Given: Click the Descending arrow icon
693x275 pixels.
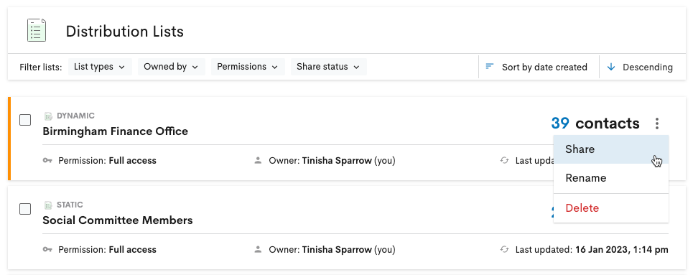Looking at the screenshot, I should (x=611, y=67).
